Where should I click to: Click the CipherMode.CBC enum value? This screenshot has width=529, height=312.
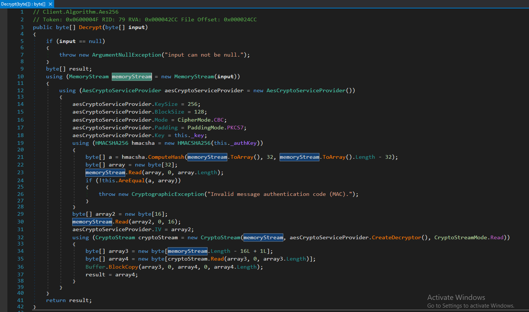[219, 119]
